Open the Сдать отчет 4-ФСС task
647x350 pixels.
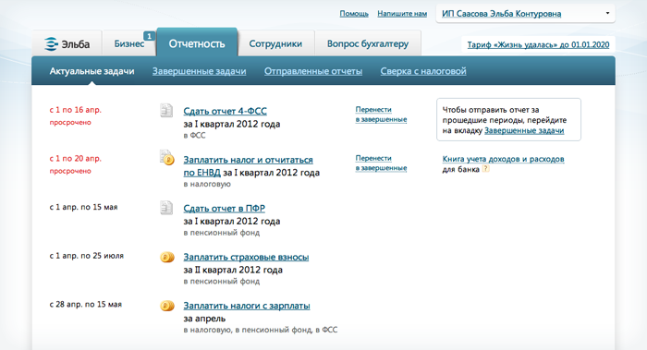coord(225,111)
